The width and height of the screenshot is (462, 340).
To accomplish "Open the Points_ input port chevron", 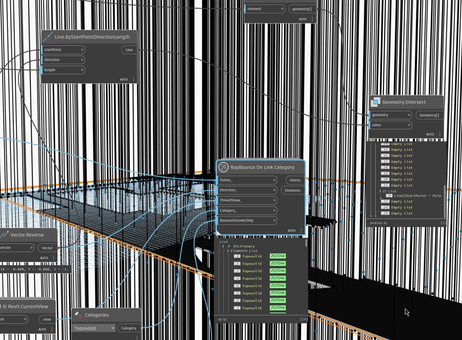I will [x=274, y=180].
